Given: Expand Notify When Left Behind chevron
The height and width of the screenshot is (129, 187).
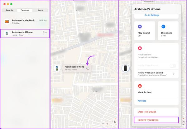Looking at the screenshot, I should 174,74.
